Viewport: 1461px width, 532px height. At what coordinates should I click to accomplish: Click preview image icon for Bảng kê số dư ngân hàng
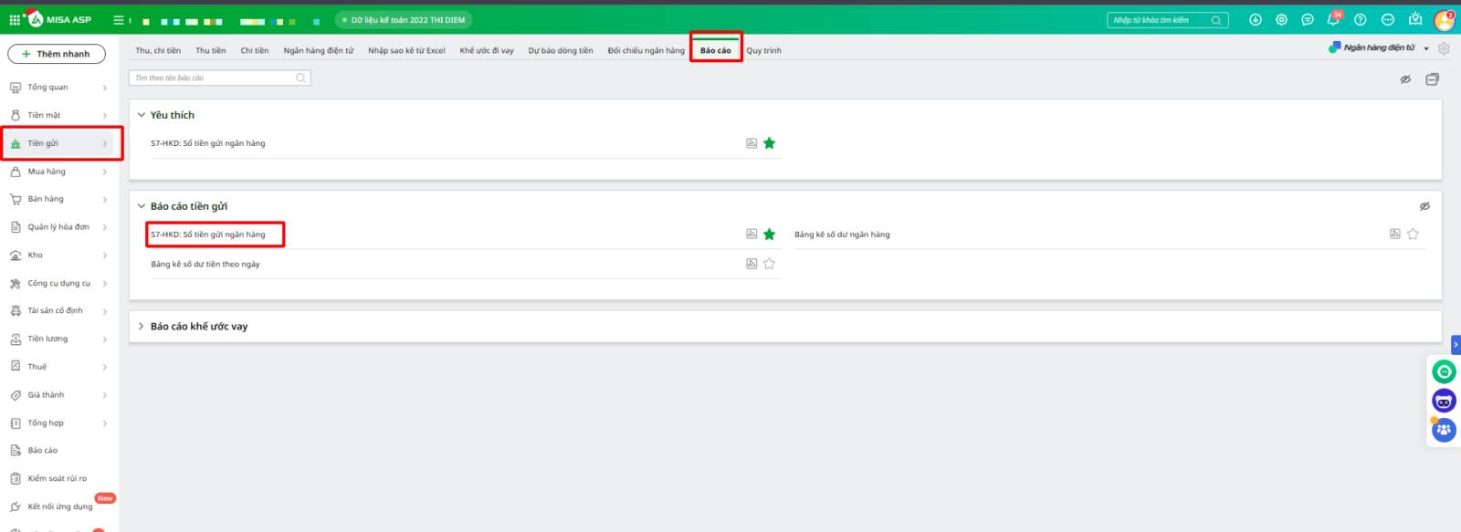(1394, 235)
